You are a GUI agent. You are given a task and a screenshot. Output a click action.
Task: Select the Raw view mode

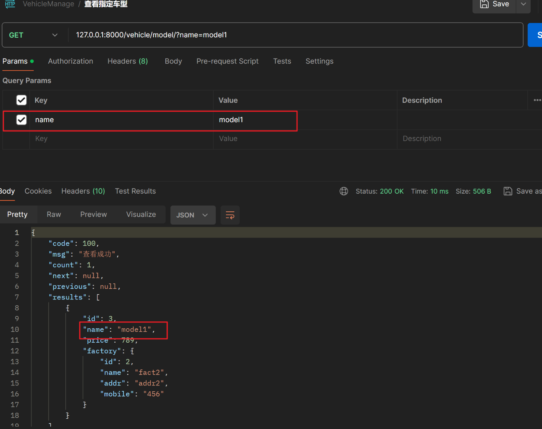click(x=54, y=214)
